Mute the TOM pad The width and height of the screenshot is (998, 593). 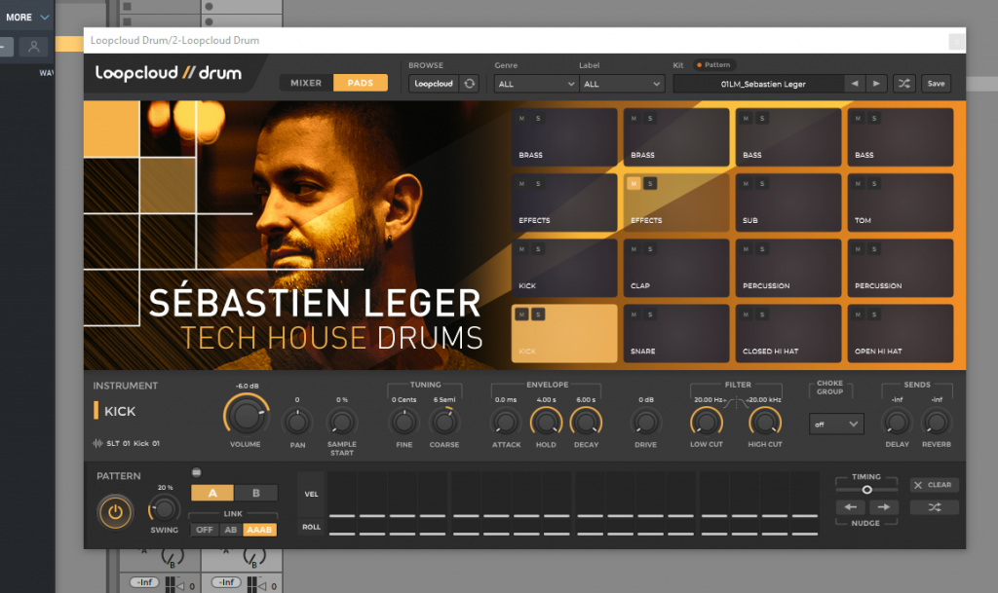[x=858, y=184]
